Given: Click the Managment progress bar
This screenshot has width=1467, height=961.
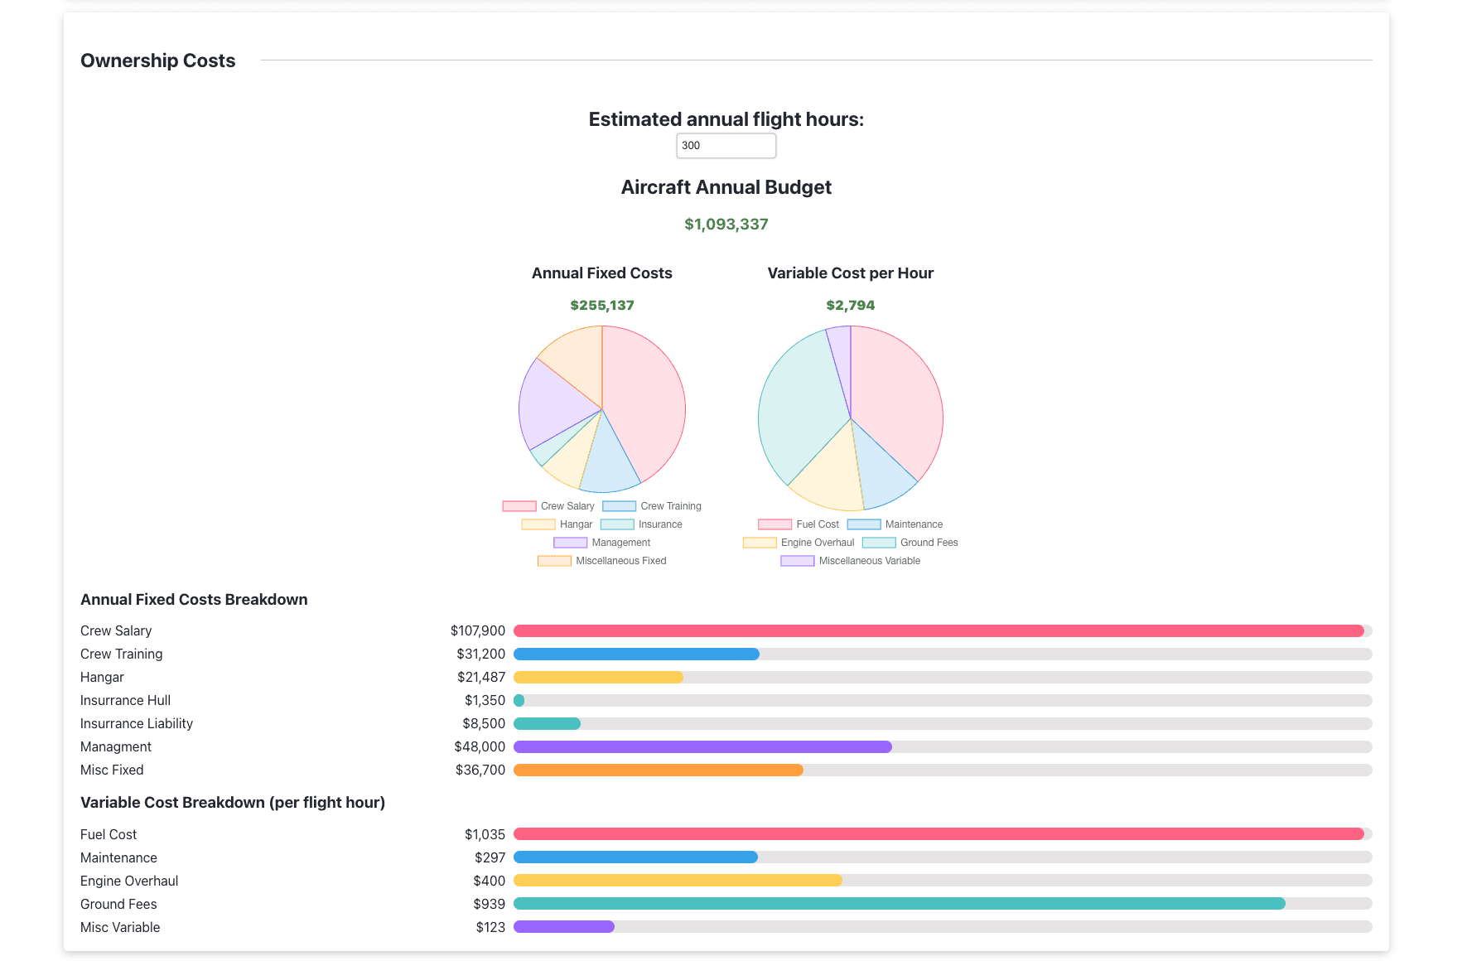Looking at the screenshot, I should (x=943, y=747).
